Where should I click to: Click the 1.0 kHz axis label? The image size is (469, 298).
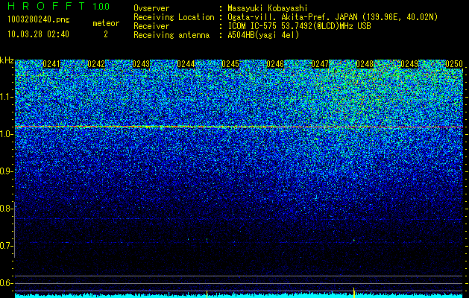coord(7,134)
